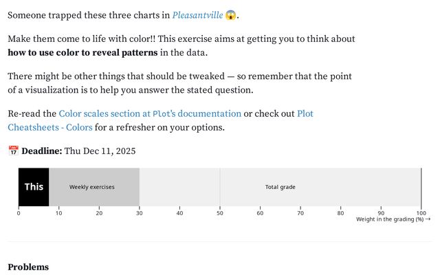
Task: Click the screaming face emoji
Action: pos(231,15)
